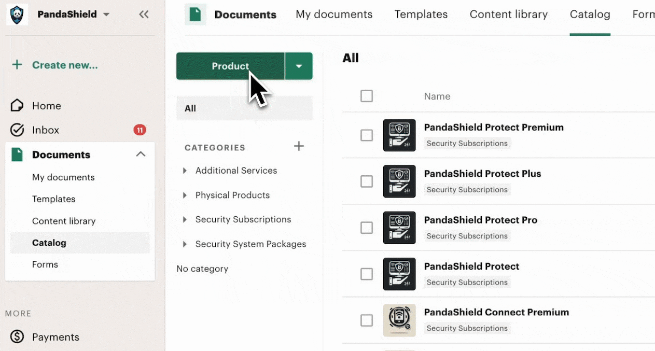This screenshot has height=351, width=655.
Task: Expand the Security Subscriptions category
Action: tap(185, 219)
